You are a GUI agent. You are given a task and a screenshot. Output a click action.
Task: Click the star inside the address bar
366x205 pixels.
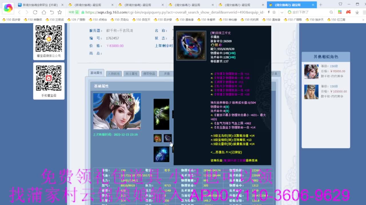pos(274,12)
